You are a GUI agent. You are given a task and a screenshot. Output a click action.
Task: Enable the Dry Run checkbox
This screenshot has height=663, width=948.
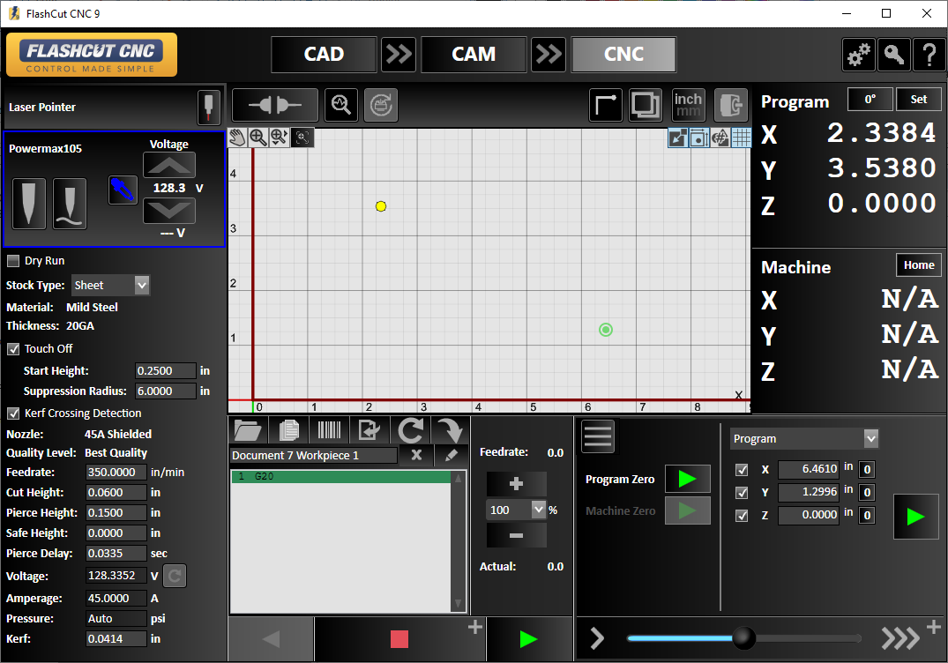13,260
